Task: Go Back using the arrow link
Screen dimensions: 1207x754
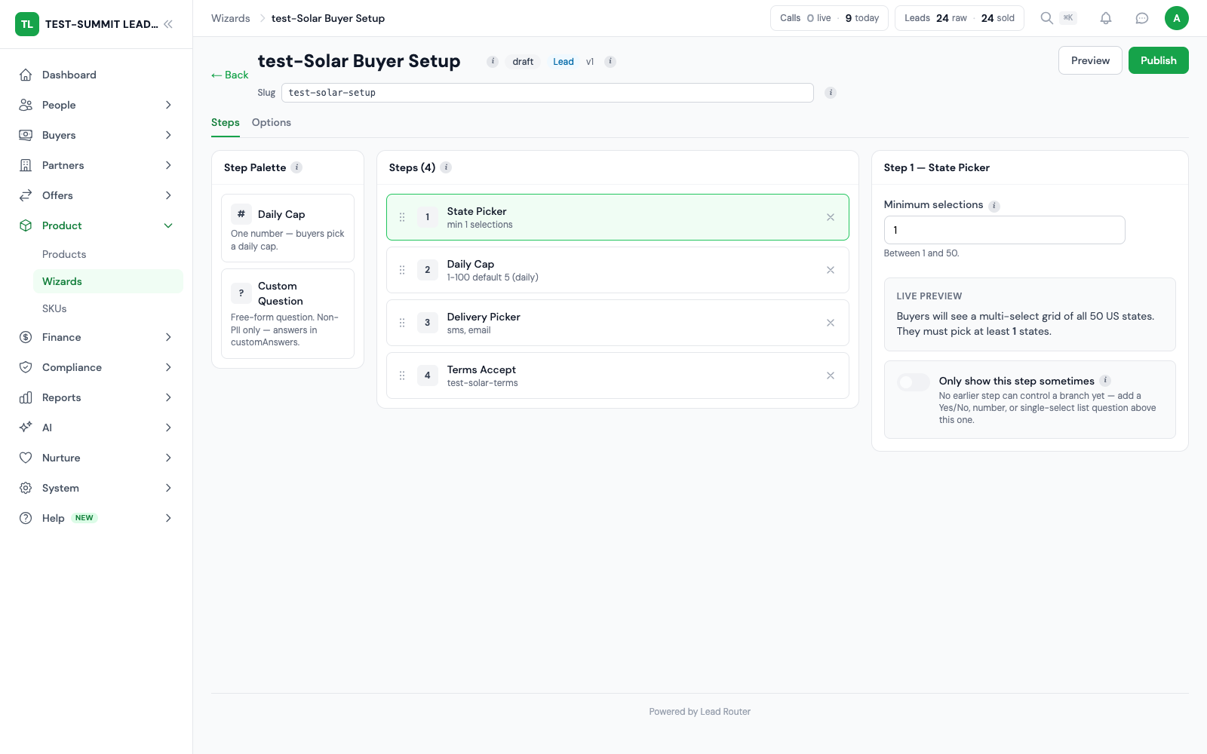Action: tap(229, 75)
